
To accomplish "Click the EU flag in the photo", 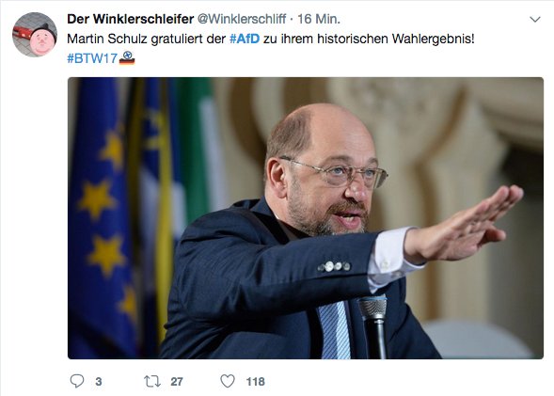I will (x=101, y=219).
